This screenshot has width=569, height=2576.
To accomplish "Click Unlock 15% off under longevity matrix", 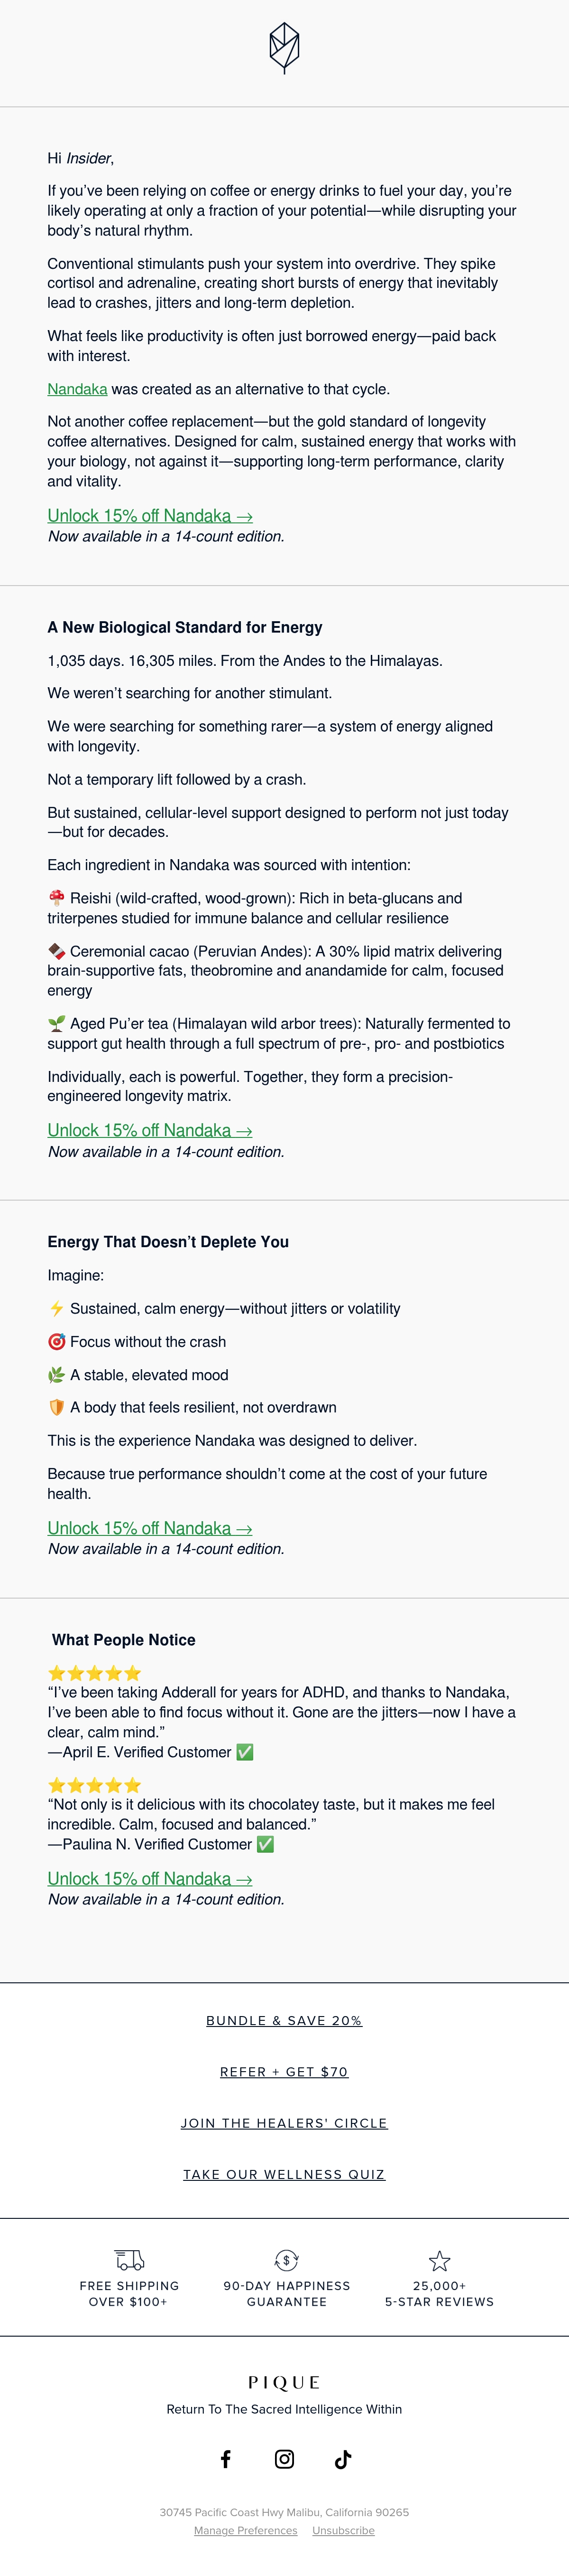I will [x=150, y=1130].
